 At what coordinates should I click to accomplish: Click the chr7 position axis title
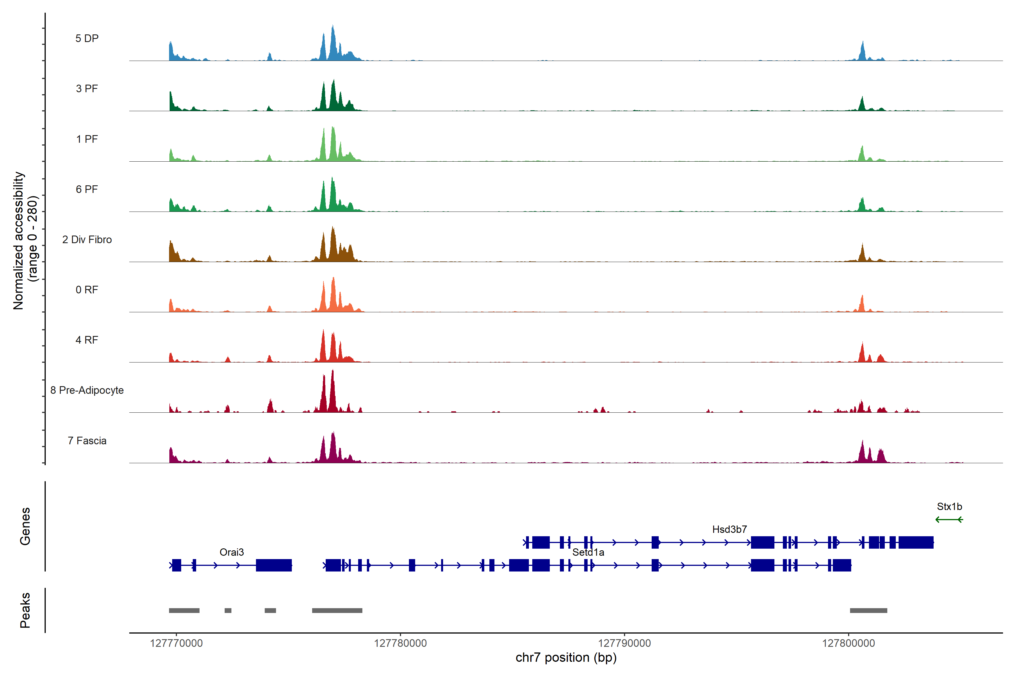[566, 657]
